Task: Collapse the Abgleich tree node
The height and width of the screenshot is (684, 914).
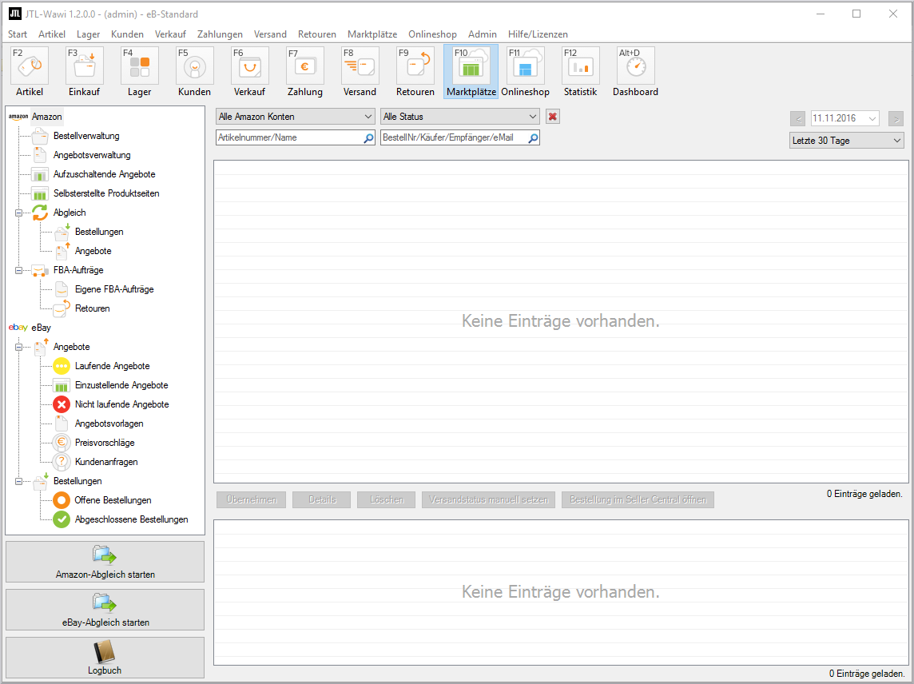Action: (x=19, y=213)
